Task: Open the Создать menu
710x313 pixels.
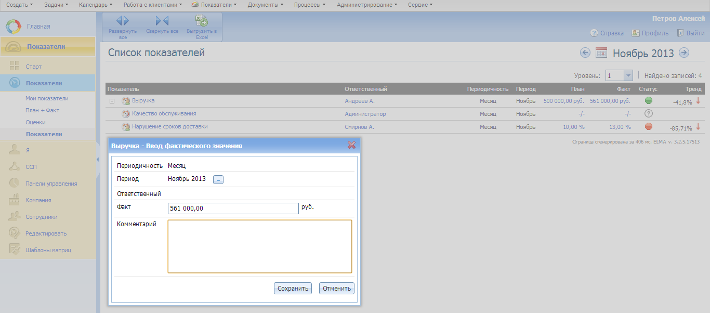Action: pyautogui.click(x=19, y=5)
